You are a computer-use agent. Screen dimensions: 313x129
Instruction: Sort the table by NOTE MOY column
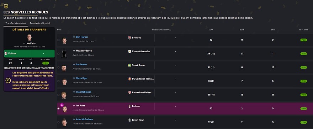303,30
